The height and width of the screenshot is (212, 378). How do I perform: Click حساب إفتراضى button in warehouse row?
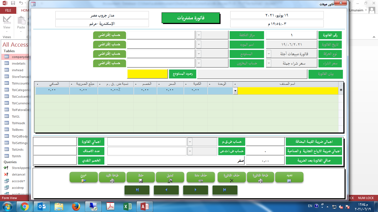pos(110,54)
